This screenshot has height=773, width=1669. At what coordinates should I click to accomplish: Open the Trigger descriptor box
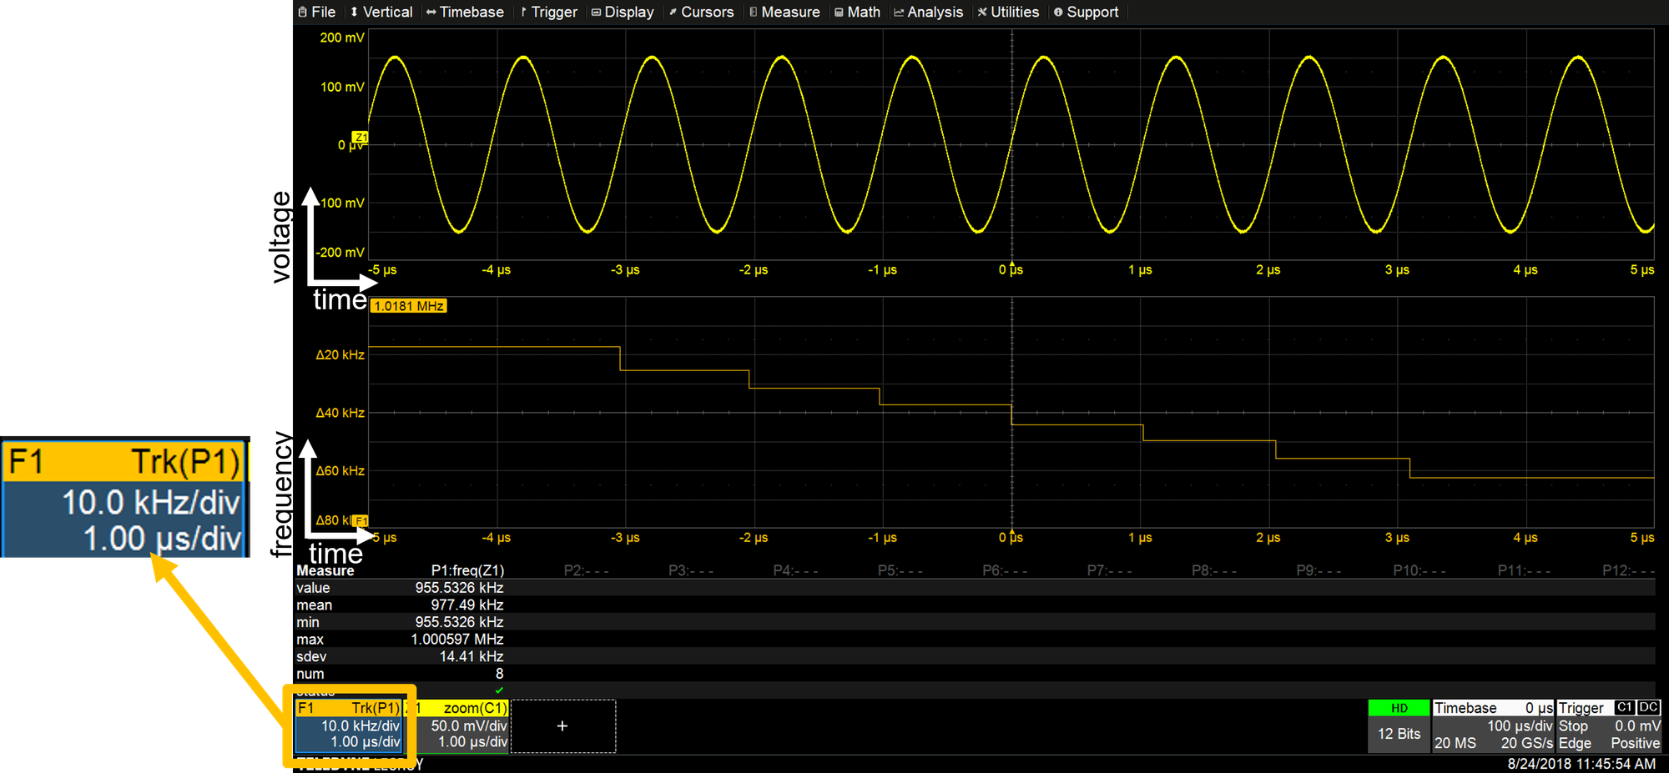pos(1609,726)
